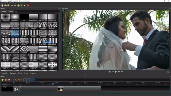Select the Fade transition thumbnail

point(24,17)
